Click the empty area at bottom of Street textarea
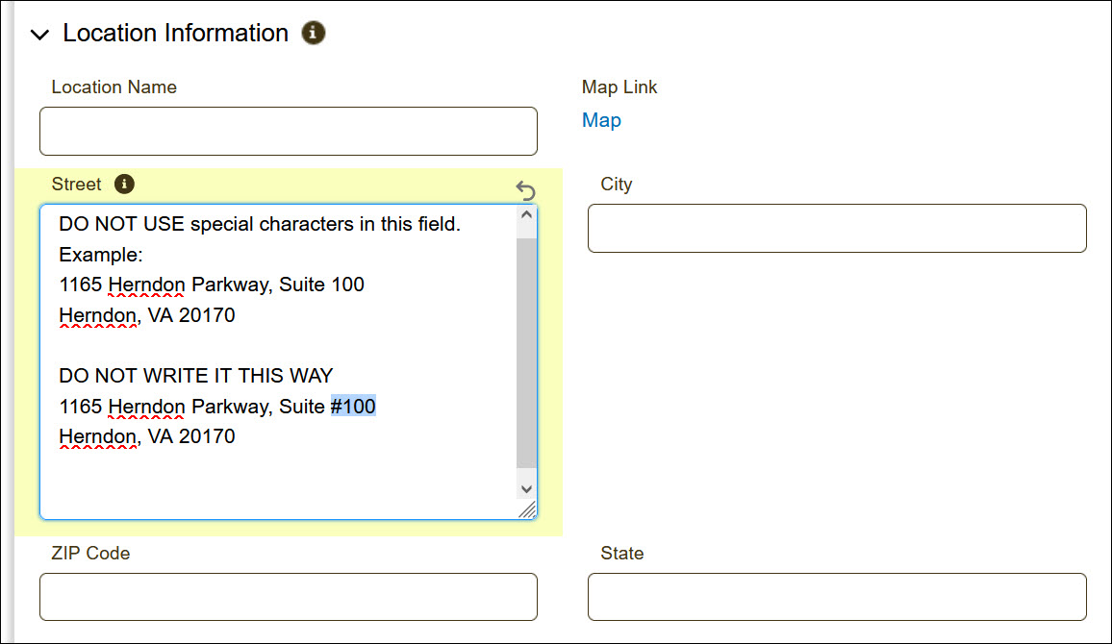The image size is (1112, 644). [x=279, y=485]
